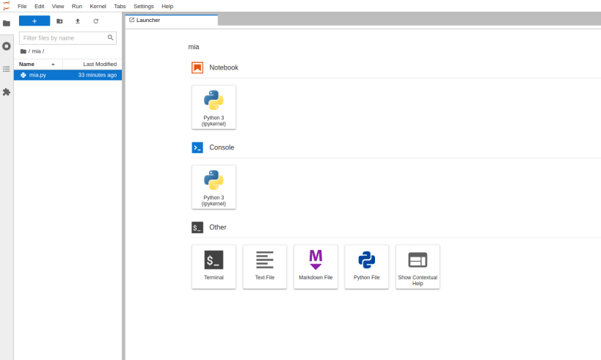The width and height of the screenshot is (601, 360).
Task: Launch Python 3 console under Console
Action: click(214, 187)
